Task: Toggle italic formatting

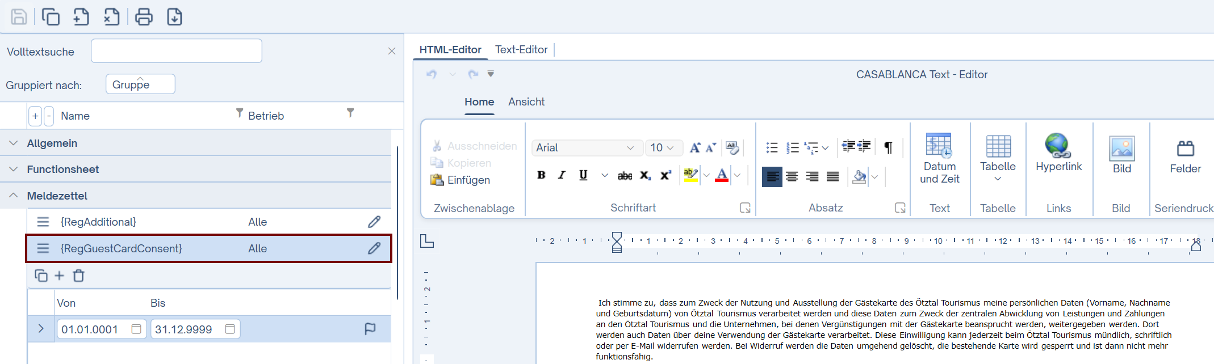Action: (x=562, y=175)
